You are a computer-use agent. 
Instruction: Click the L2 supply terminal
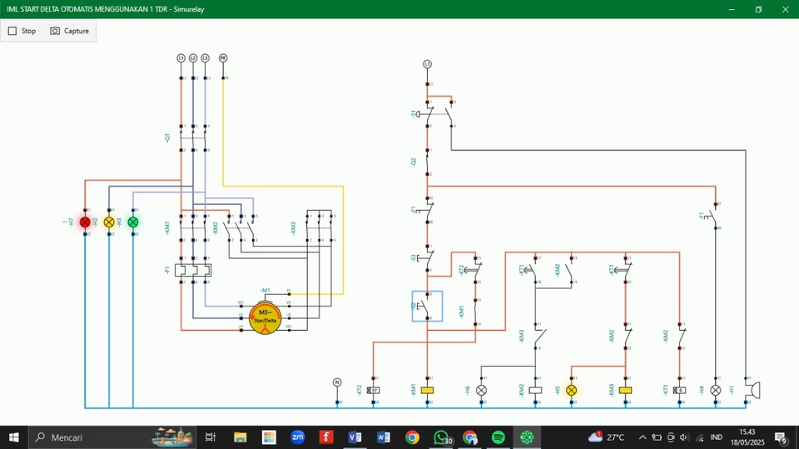coord(193,58)
